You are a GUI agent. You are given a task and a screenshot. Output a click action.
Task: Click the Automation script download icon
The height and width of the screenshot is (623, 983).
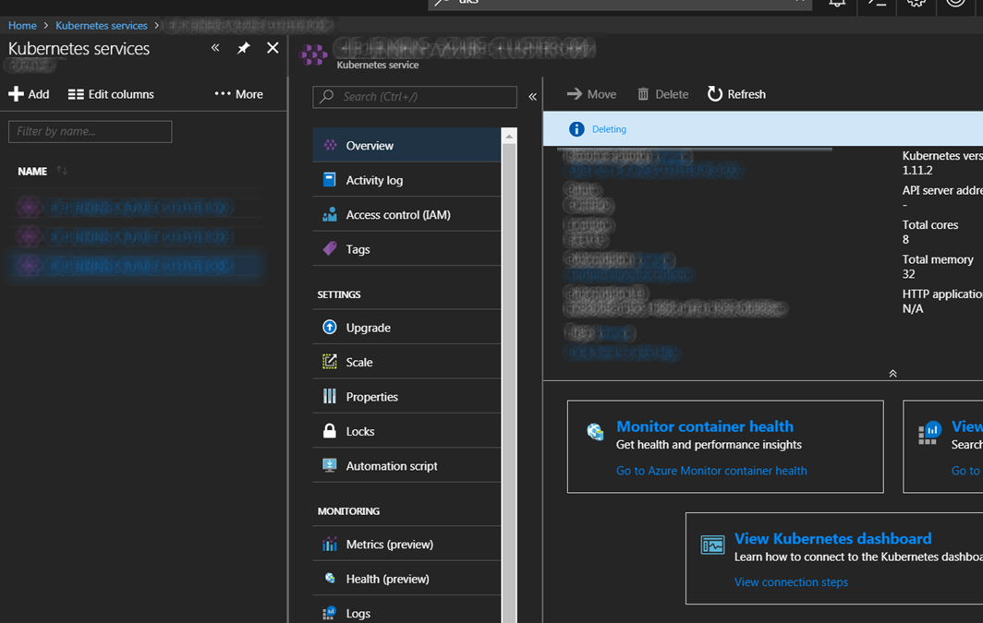click(x=330, y=464)
